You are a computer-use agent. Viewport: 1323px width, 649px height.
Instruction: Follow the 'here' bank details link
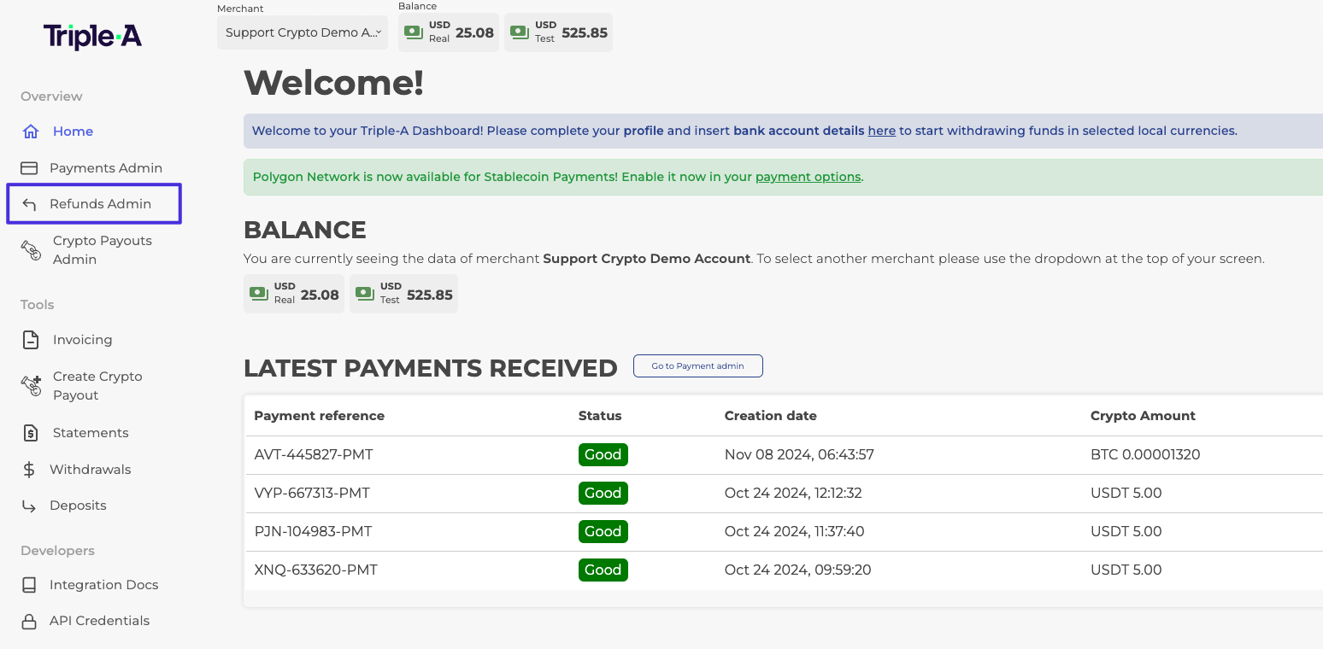(881, 131)
